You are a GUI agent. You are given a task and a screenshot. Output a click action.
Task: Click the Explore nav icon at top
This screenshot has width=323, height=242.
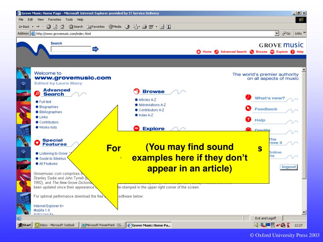point(272,52)
